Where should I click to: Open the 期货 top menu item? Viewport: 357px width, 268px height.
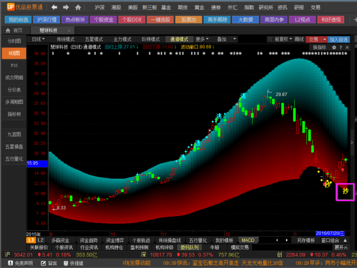(184, 8)
